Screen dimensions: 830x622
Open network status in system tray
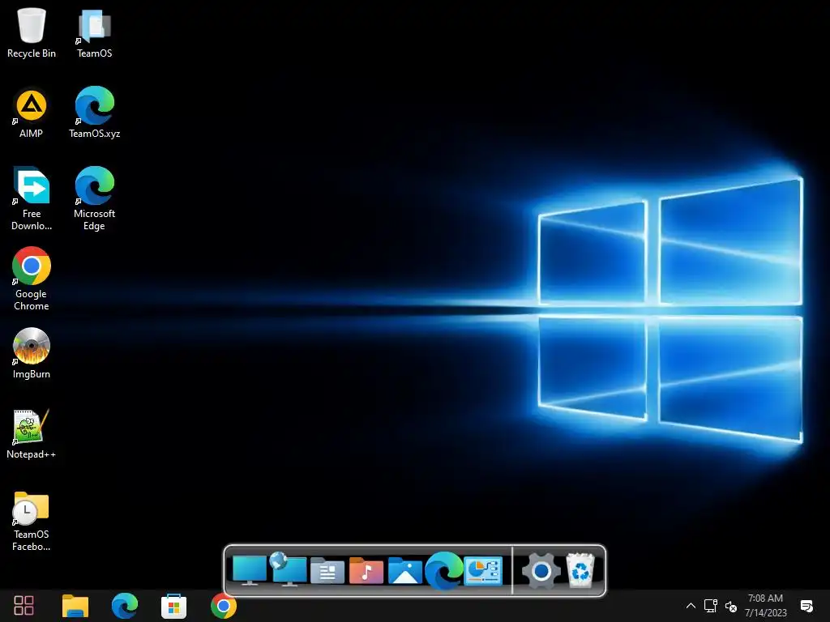(710, 606)
